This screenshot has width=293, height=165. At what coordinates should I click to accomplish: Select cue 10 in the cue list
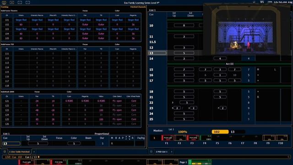coord(151,26)
